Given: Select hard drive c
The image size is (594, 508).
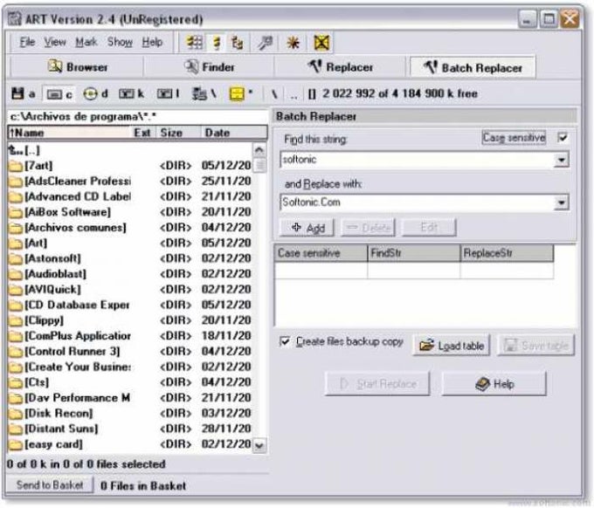Looking at the screenshot, I should (x=59, y=94).
